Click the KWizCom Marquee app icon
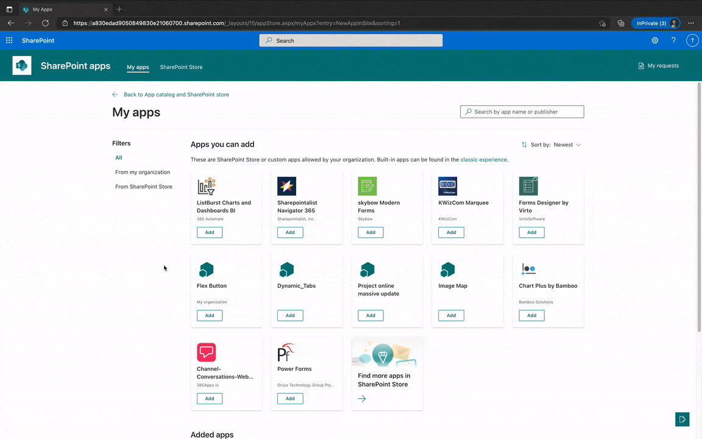This screenshot has height=439, width=702. (447, 186)
